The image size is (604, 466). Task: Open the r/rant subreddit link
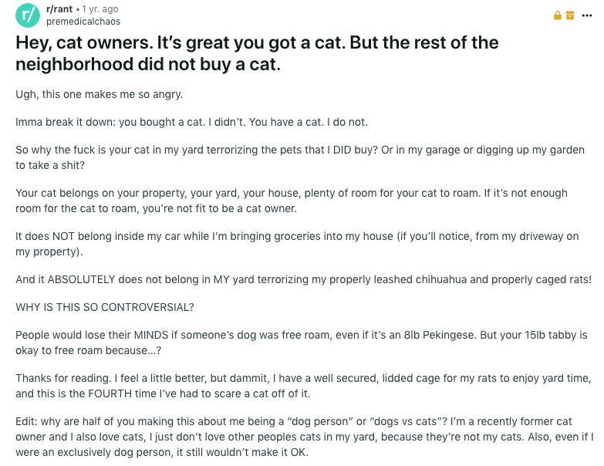coord(59,8)
